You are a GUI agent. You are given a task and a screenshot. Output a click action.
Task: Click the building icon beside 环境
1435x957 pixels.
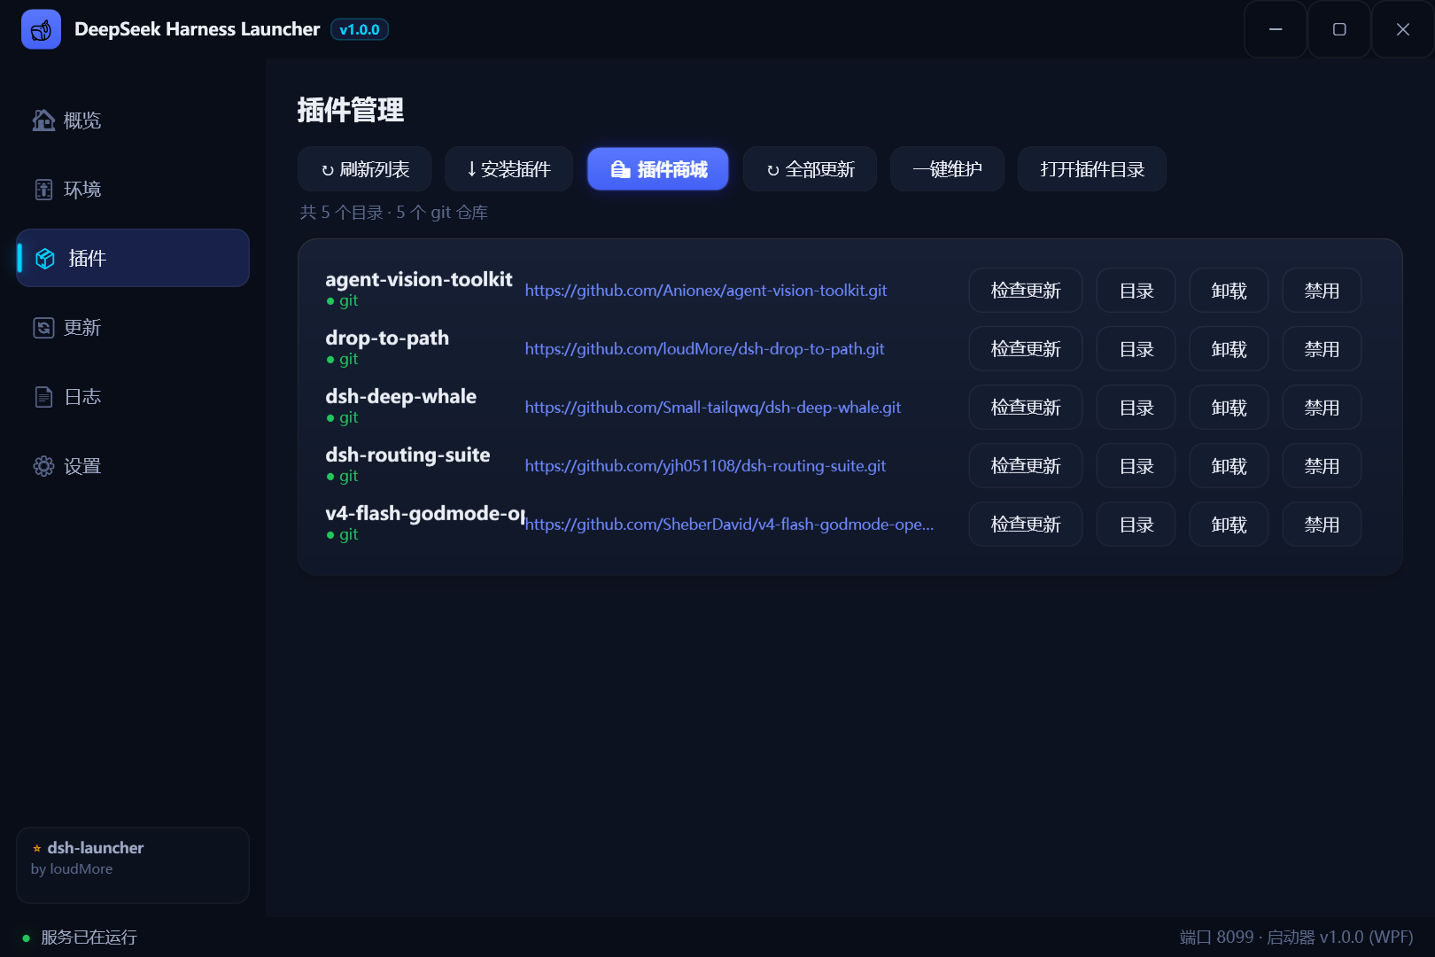pos(43,190)
